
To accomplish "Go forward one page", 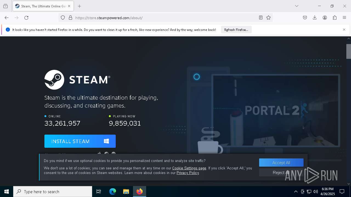I will coord(16,18).
